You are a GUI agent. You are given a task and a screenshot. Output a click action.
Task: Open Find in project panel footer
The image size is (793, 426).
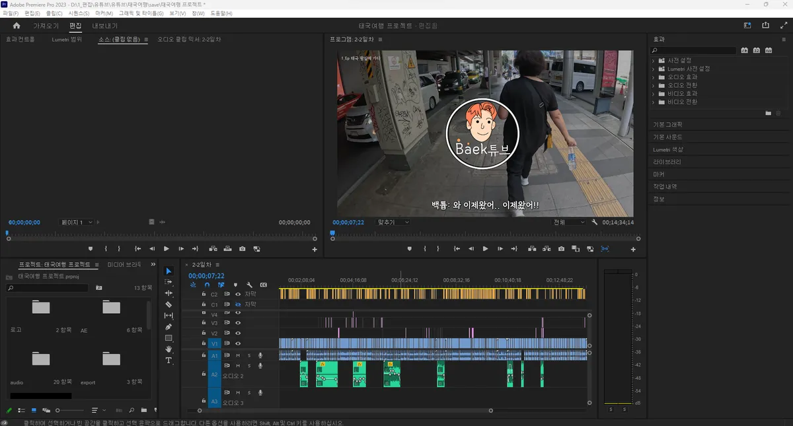pyautogui.click(x=132, y=410)
